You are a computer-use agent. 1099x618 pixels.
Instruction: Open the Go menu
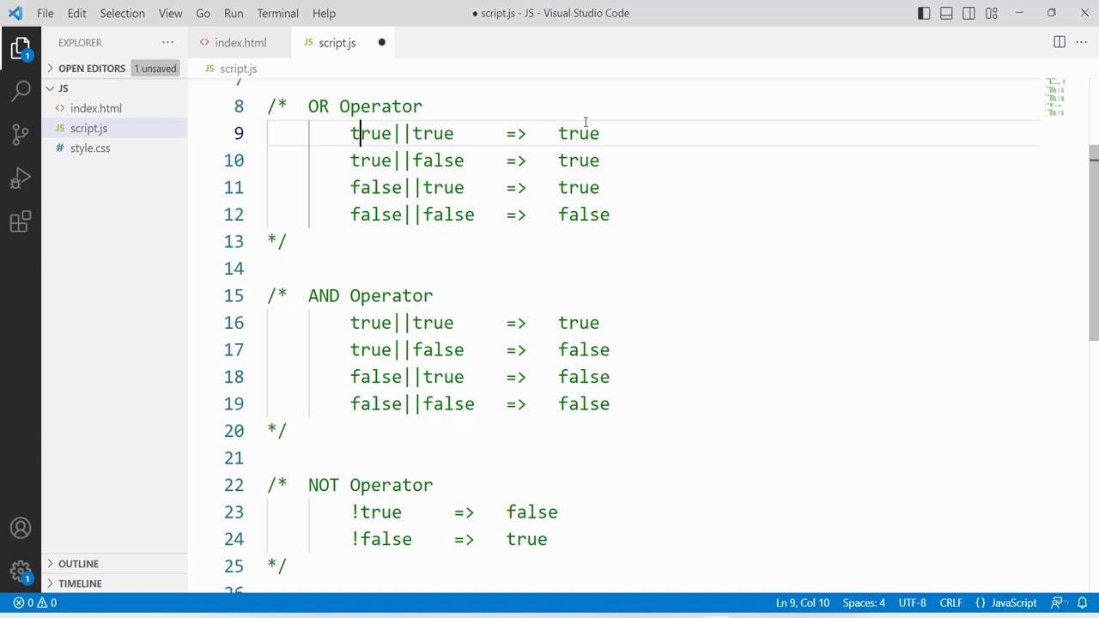pos(203,13)
